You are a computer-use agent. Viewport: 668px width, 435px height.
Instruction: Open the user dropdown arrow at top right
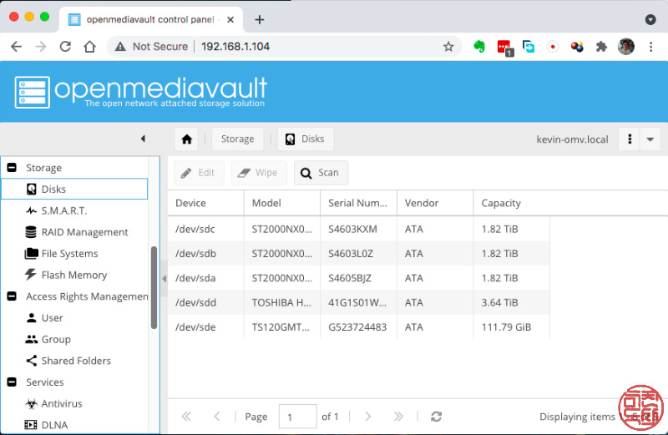650,139
